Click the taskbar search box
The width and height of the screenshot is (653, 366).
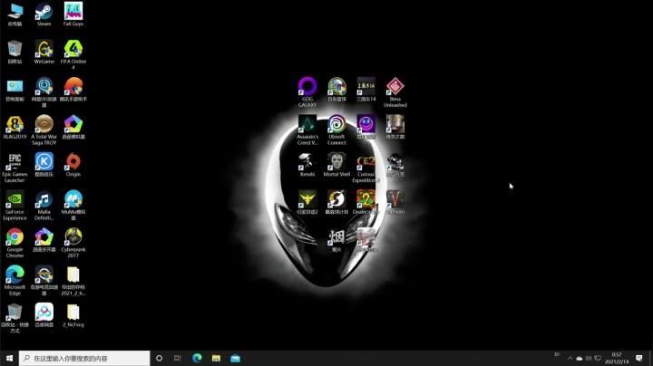pos(84,358)
